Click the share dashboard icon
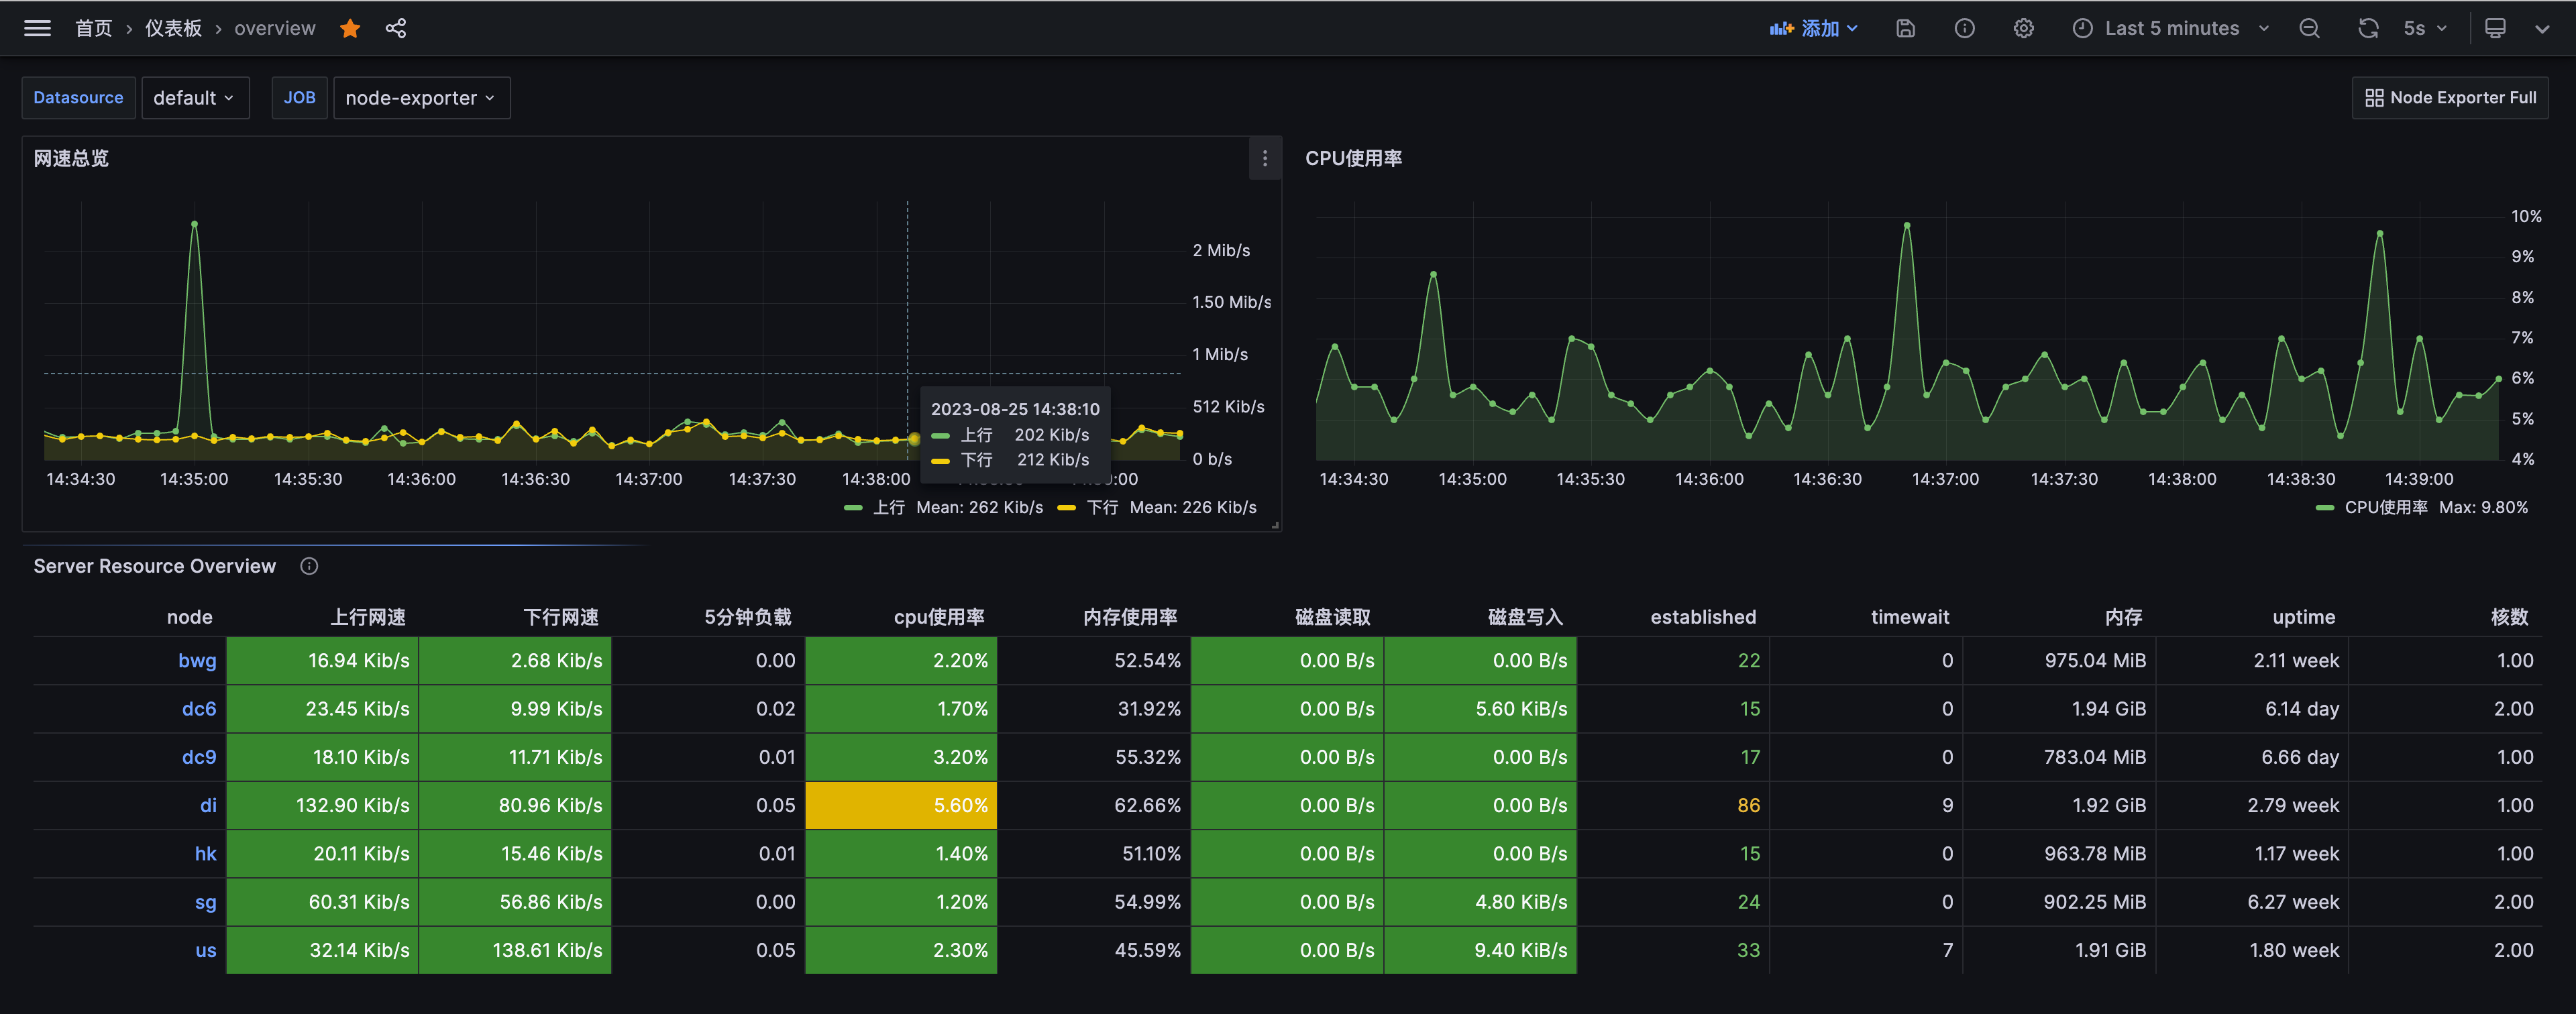The width and height of the screenshot is (2576, 1014). click(396, 28)
